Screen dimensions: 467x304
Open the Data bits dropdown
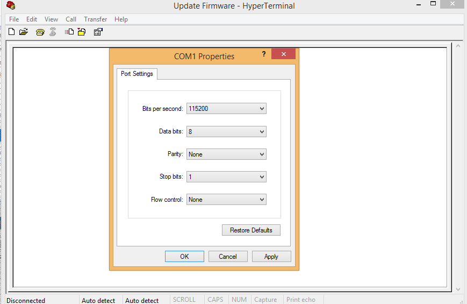[x=226, y=132]
